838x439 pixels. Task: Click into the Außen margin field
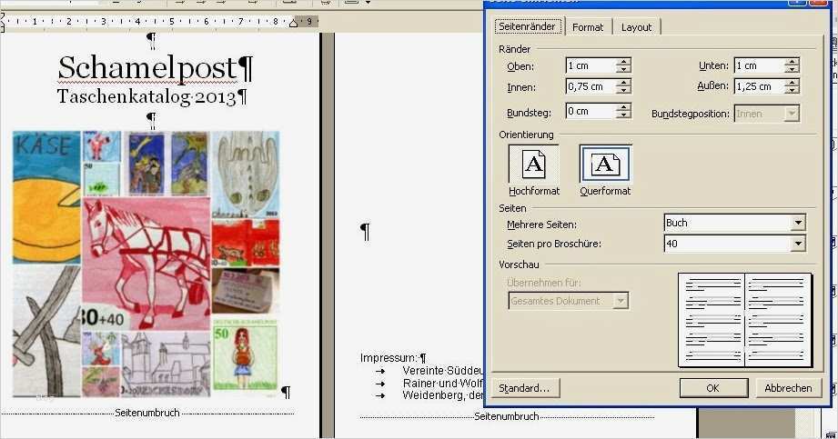coord(760,86)
